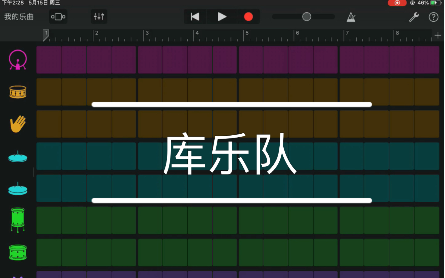Toggle last step of floor tom row
Screen dimensions: 445x278
pos(427,220)
